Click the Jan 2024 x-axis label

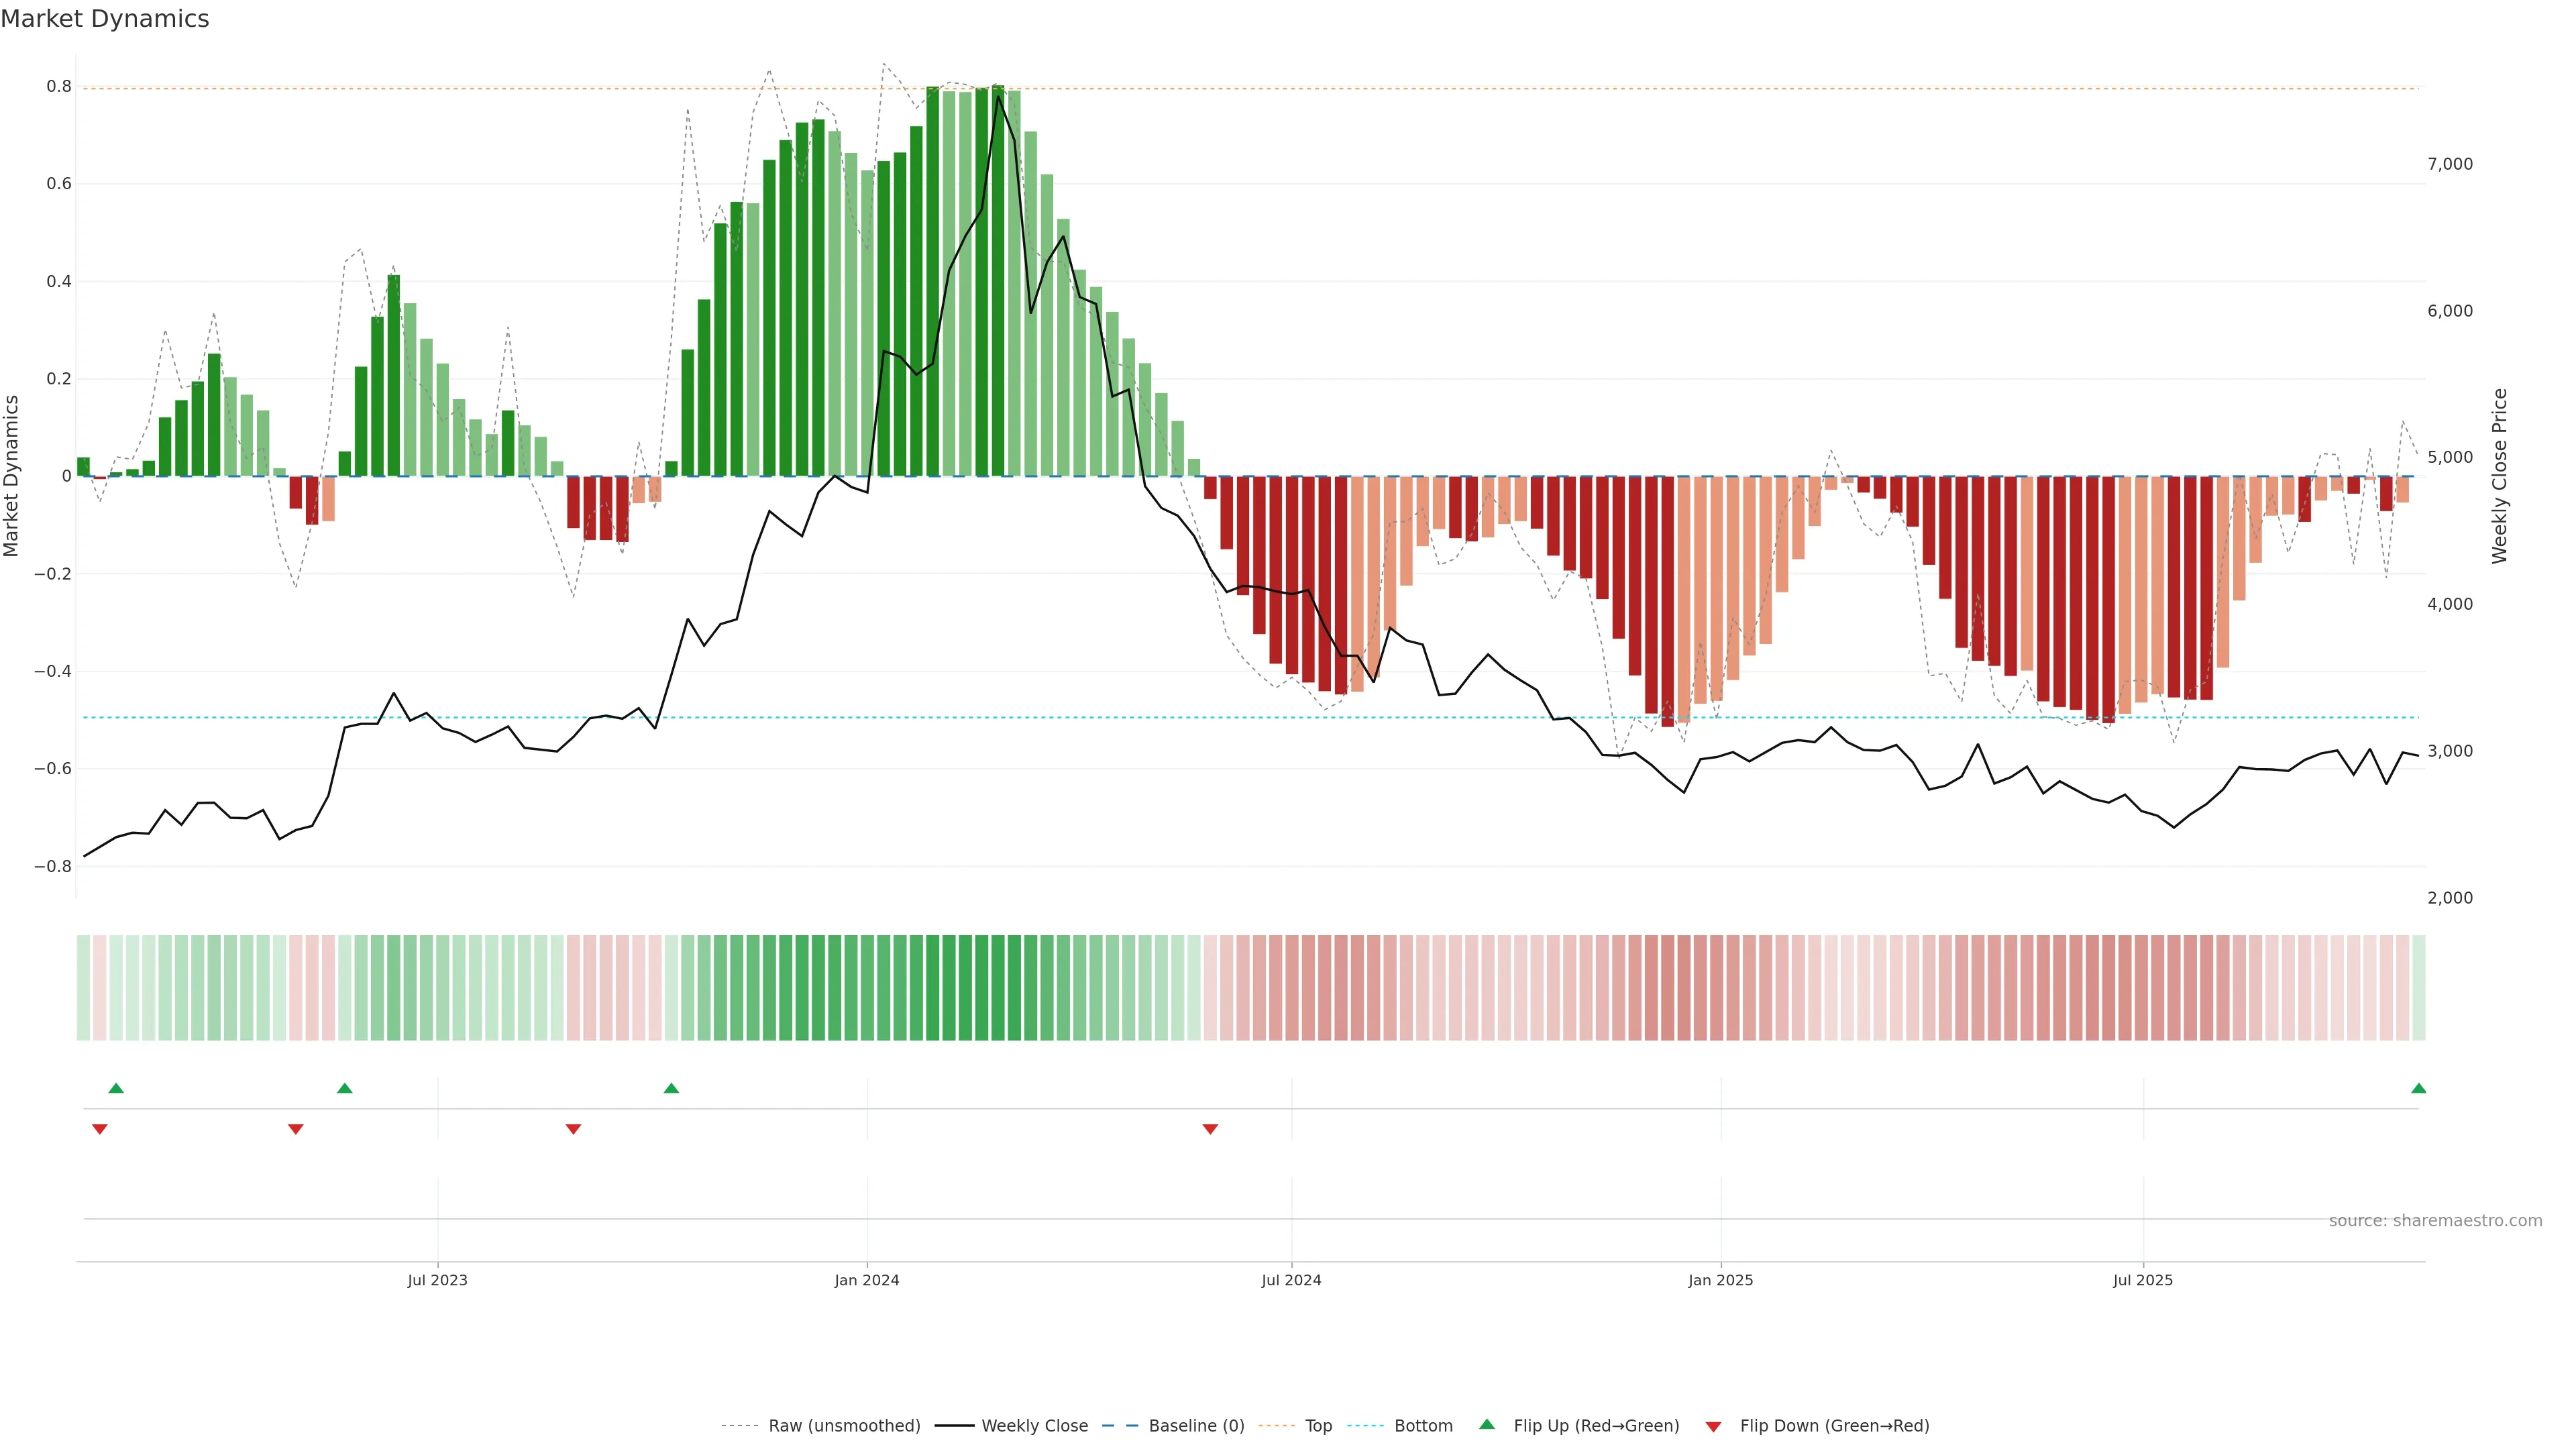(x=866, y=1280)
